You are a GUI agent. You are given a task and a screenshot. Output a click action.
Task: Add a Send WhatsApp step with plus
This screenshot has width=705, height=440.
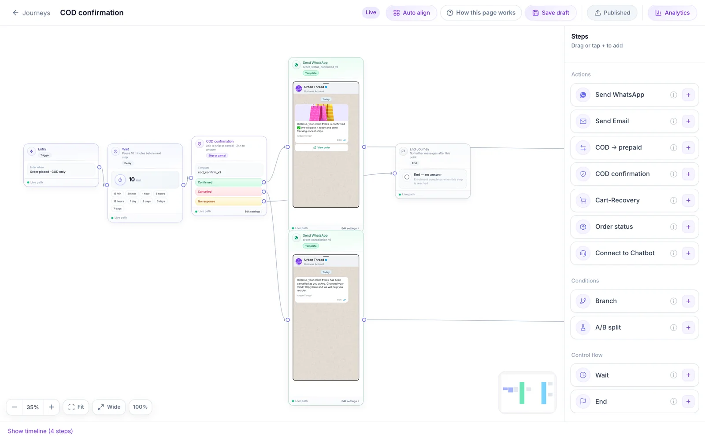[688, 95]
